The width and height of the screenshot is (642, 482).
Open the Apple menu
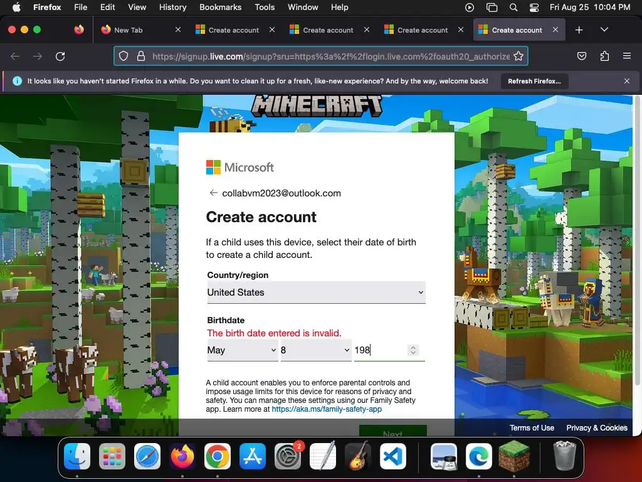pyautogui.click(x=16, y=7)
